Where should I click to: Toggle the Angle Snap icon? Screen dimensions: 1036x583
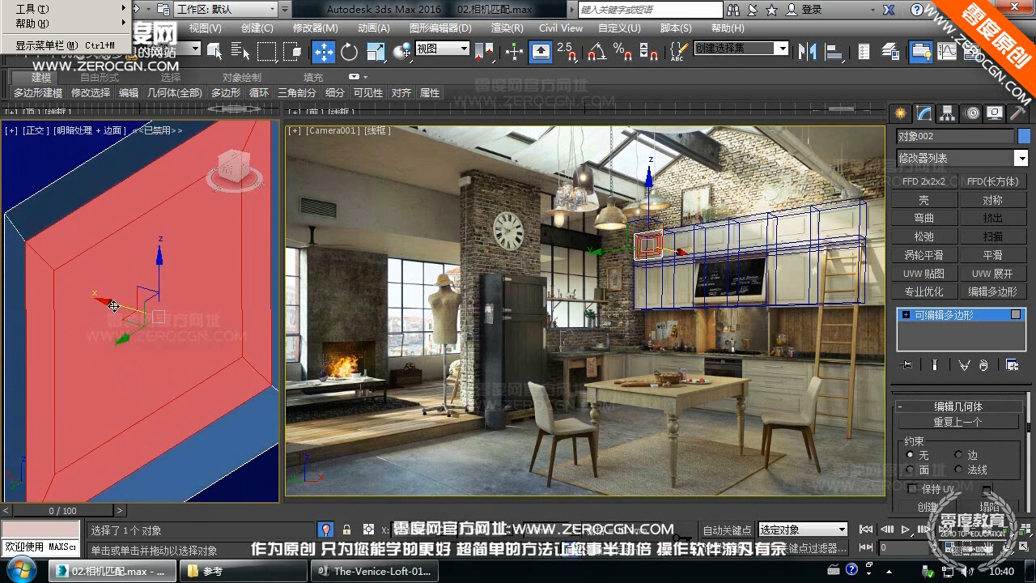click(597, 52)
